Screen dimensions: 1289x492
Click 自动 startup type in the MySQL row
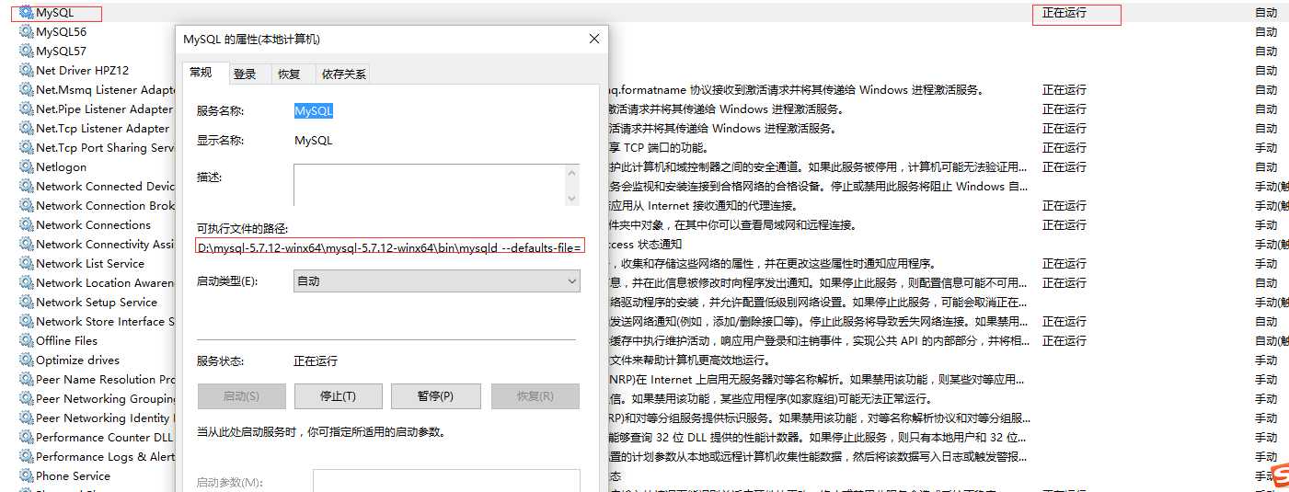(x=1266, y=13)
